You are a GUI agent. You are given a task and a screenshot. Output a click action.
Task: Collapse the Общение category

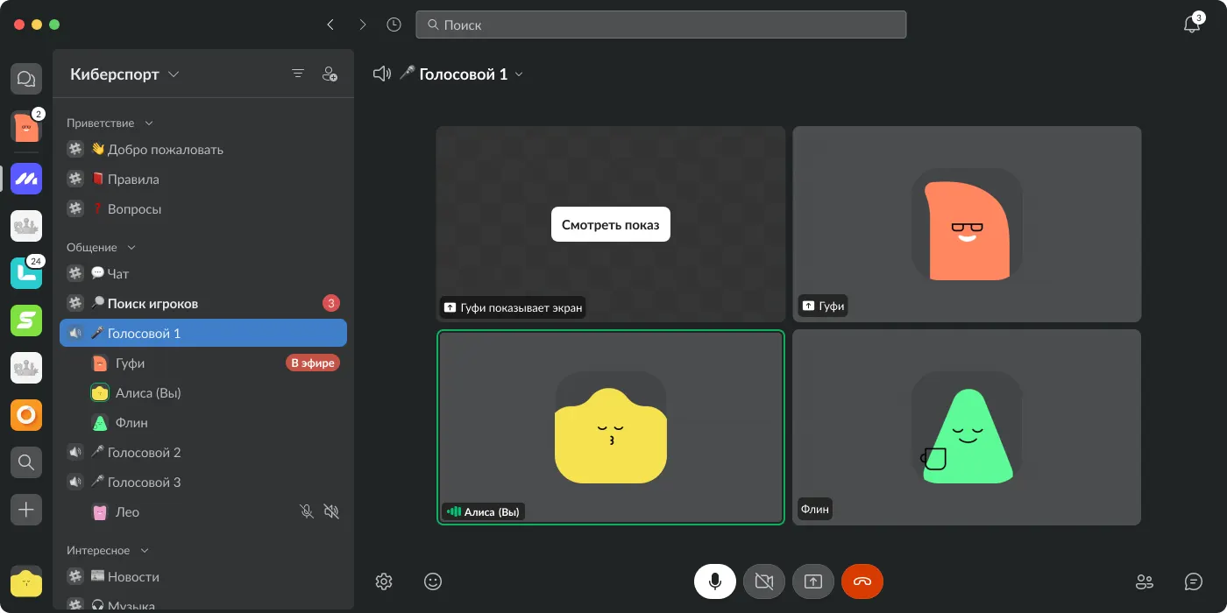click(x=131, y=248)
